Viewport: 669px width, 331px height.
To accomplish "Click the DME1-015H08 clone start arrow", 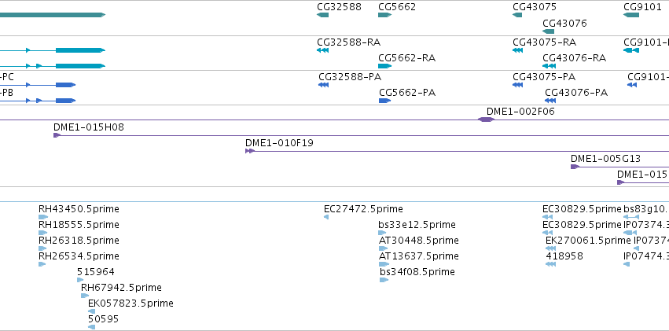I will 57,135.
